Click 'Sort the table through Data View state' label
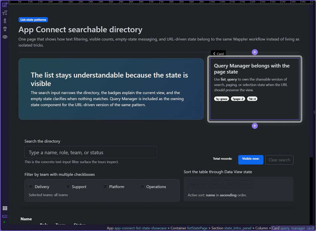The height and width of the screenshot is (231, 316). pos(218,172)
